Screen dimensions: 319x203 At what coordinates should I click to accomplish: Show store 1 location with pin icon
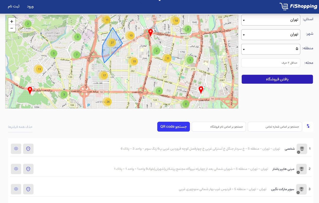pyautogui.click(x=28, y=149)
